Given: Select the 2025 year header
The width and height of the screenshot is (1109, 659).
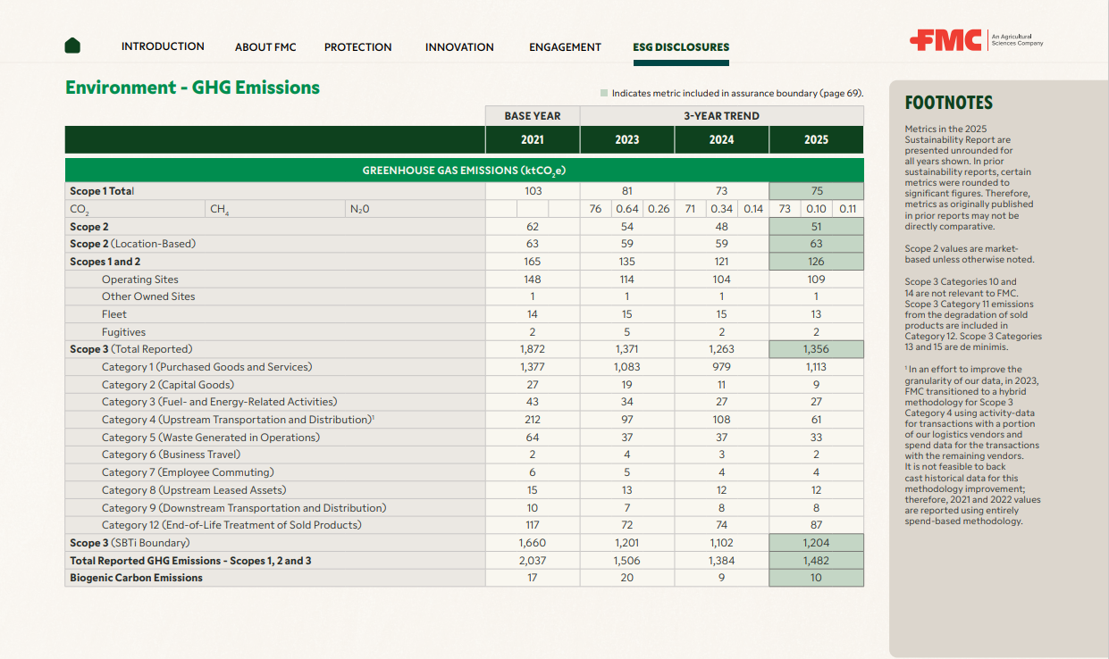Looking at the screenshot, I should coord(816,139).
